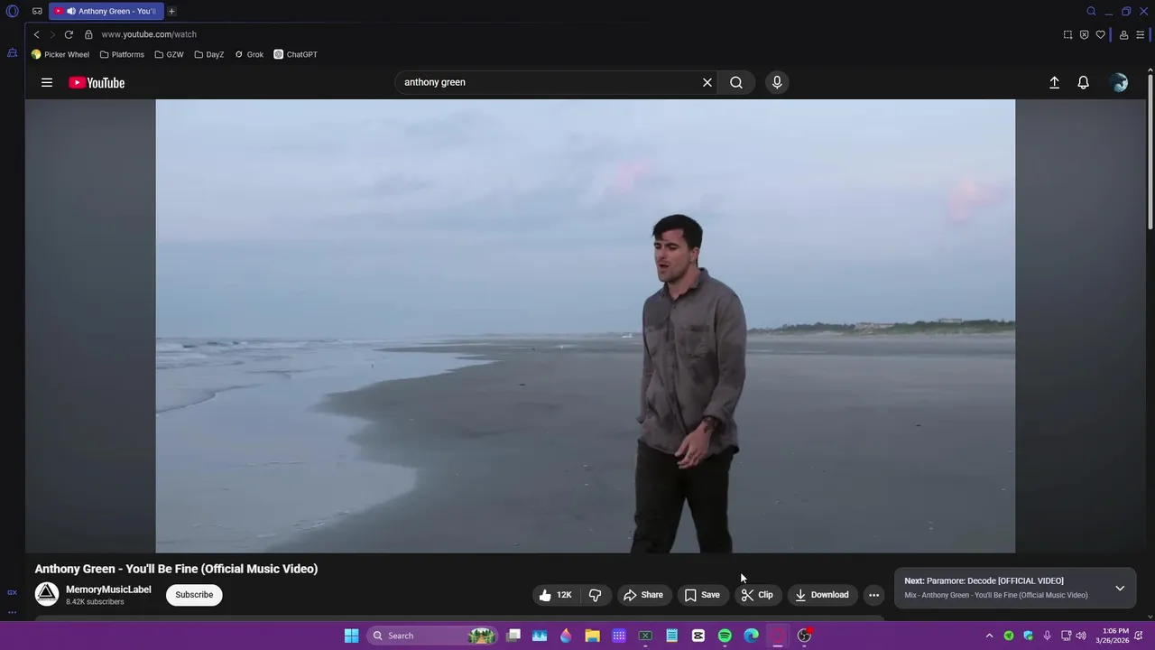Open more actions three-dot menu

pos(873,595)
